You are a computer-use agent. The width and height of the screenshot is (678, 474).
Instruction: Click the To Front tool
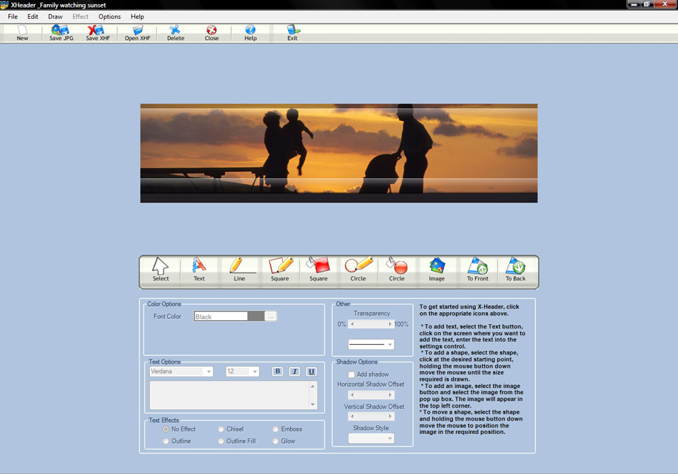click(477, 270)
